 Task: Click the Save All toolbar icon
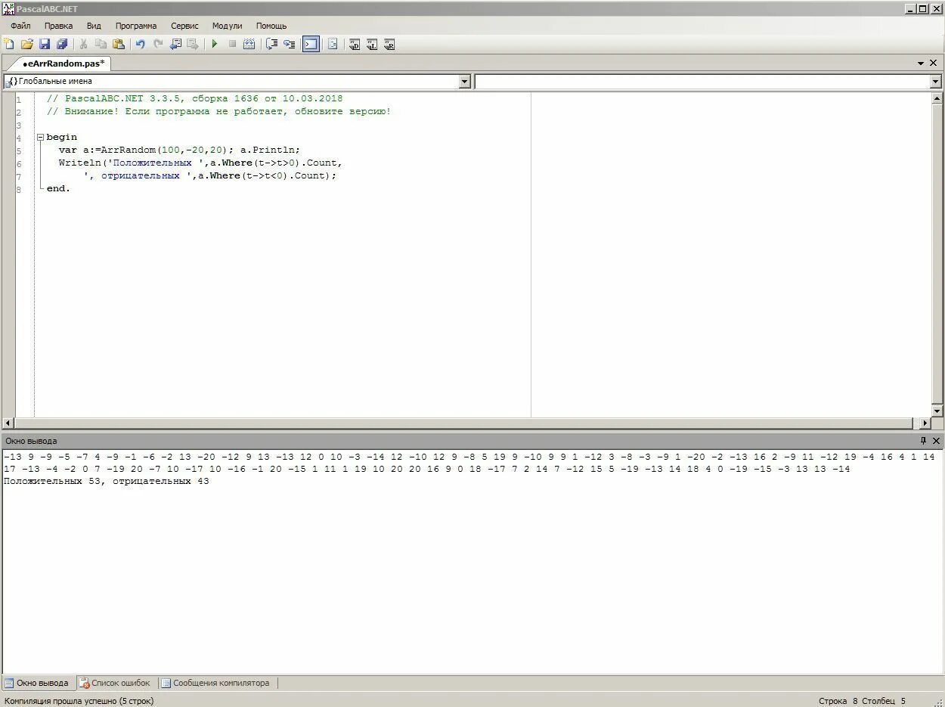click(x=62, y=45)
